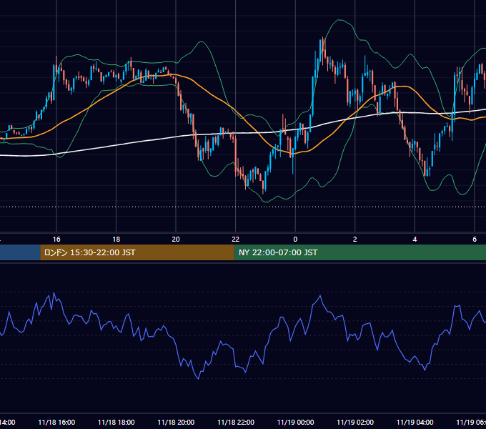The width and height of the screenshot is (486, 429).
Task: Click the 6 hour axis label
Action: tap(475, 240)
